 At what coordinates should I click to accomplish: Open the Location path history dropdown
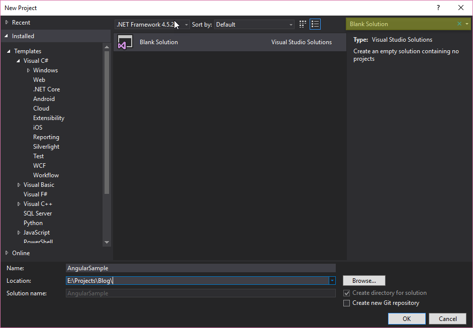pyautogui.click(x=332, y=280)
